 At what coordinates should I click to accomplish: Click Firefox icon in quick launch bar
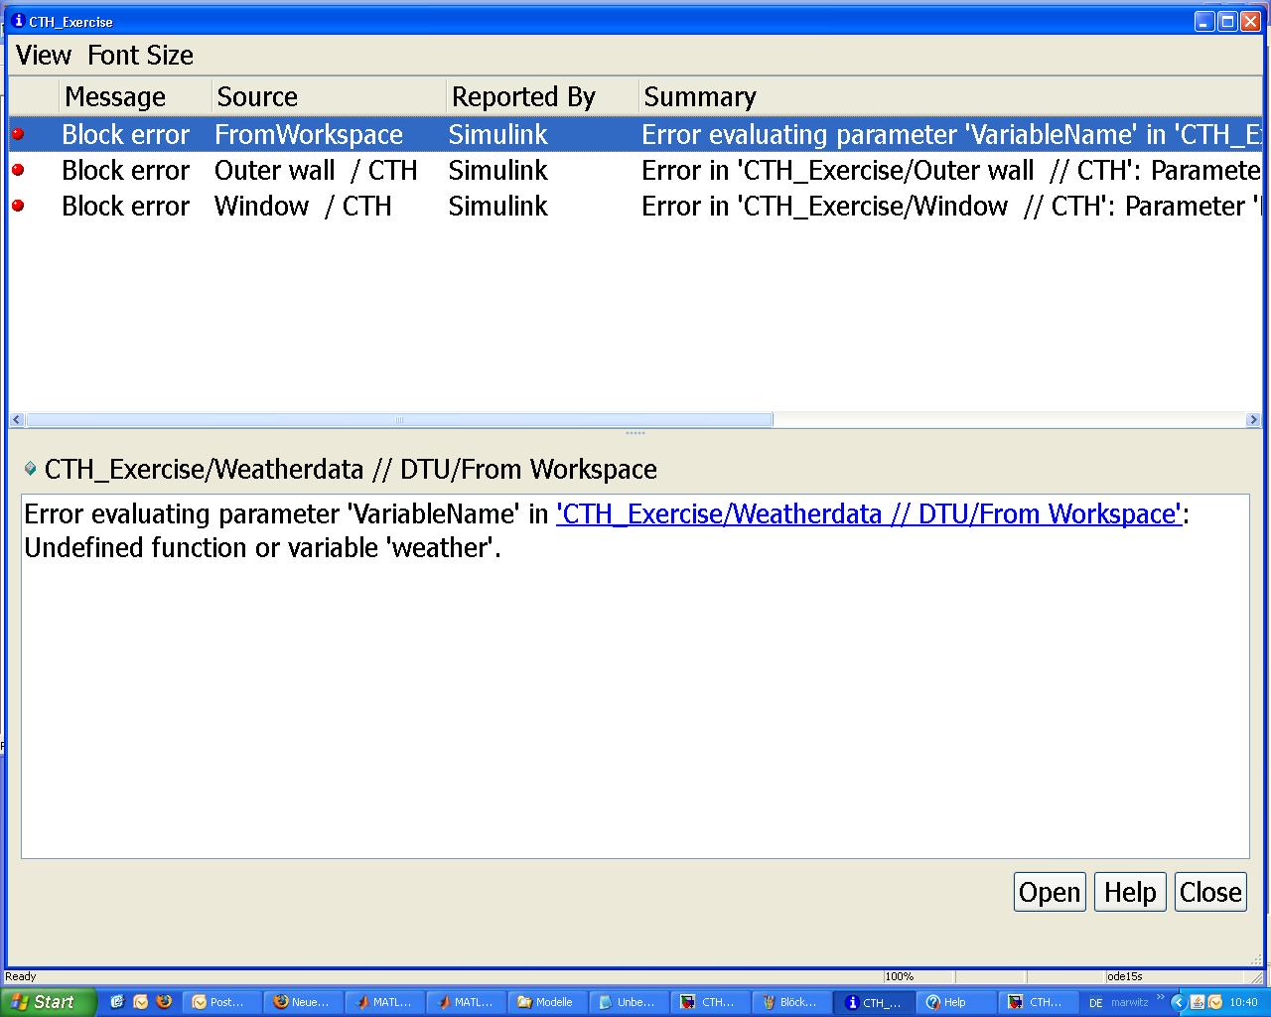click(164, 1002)
